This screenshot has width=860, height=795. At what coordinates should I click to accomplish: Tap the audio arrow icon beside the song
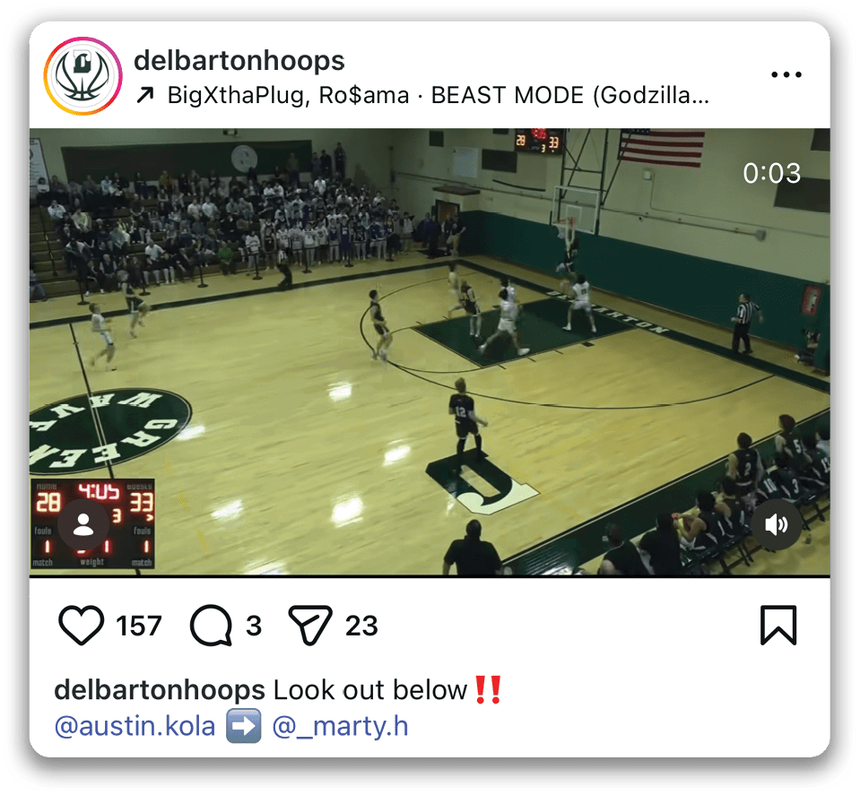pos(144,96)
